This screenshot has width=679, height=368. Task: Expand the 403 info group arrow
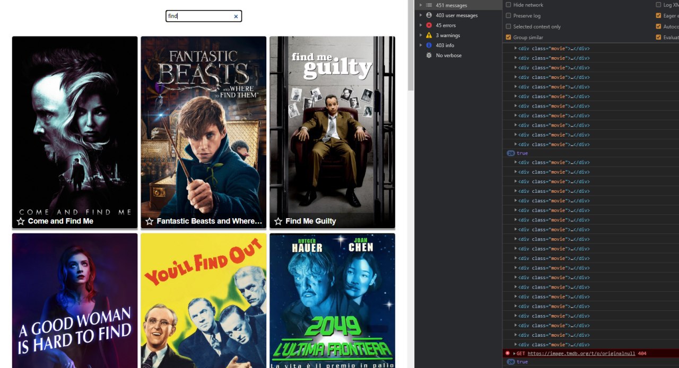421,46
